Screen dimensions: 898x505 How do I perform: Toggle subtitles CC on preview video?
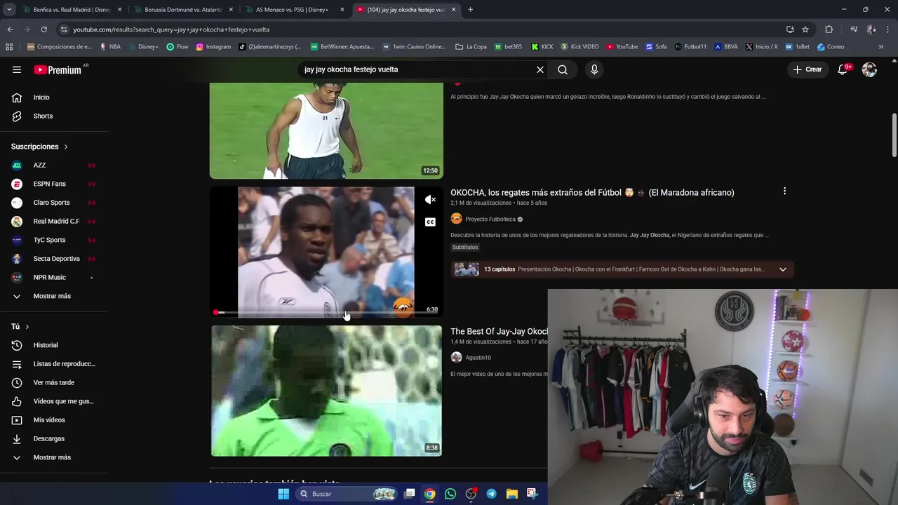(430, 222)
